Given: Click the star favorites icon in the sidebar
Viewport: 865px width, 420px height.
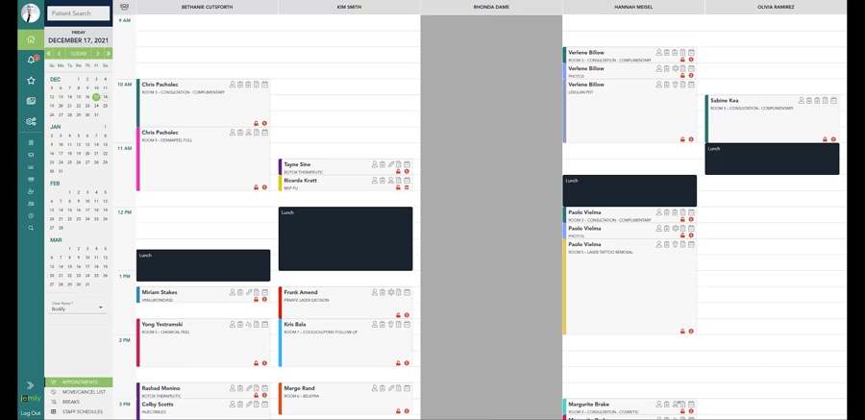Looking at the screenshot, I should pos(31,81).
